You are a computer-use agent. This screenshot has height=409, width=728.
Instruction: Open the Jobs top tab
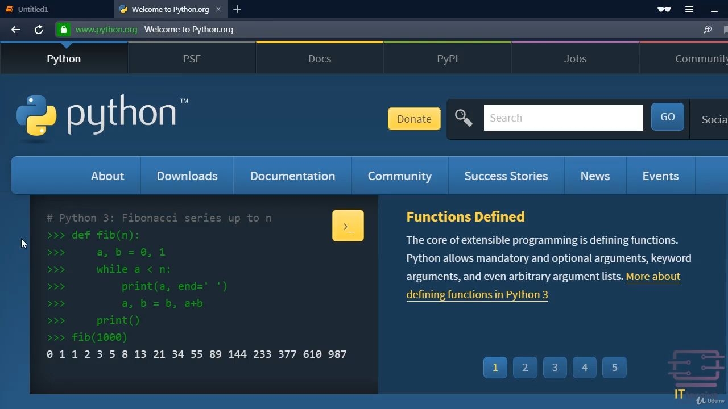pos(576,59)
